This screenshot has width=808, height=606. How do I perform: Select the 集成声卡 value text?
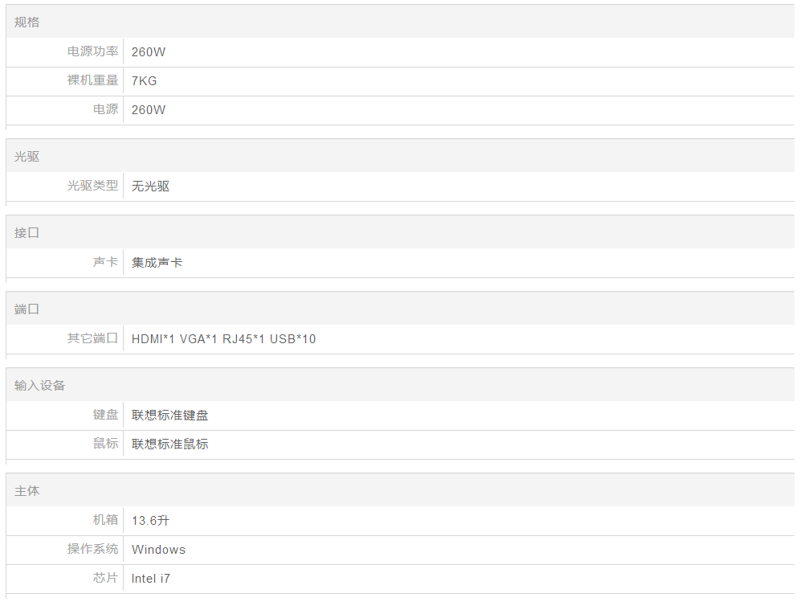pos(157,263)
